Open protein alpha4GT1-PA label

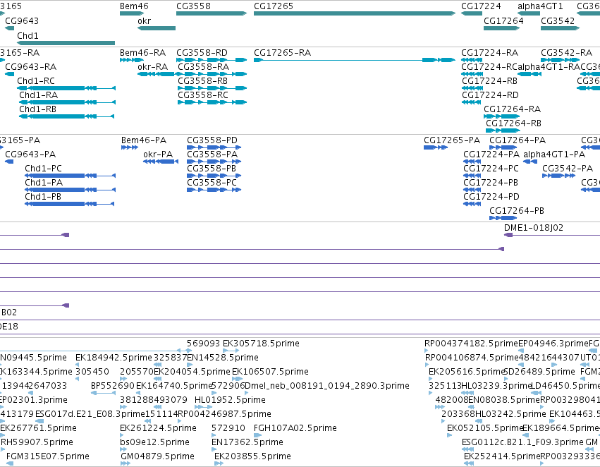(554, 154)
